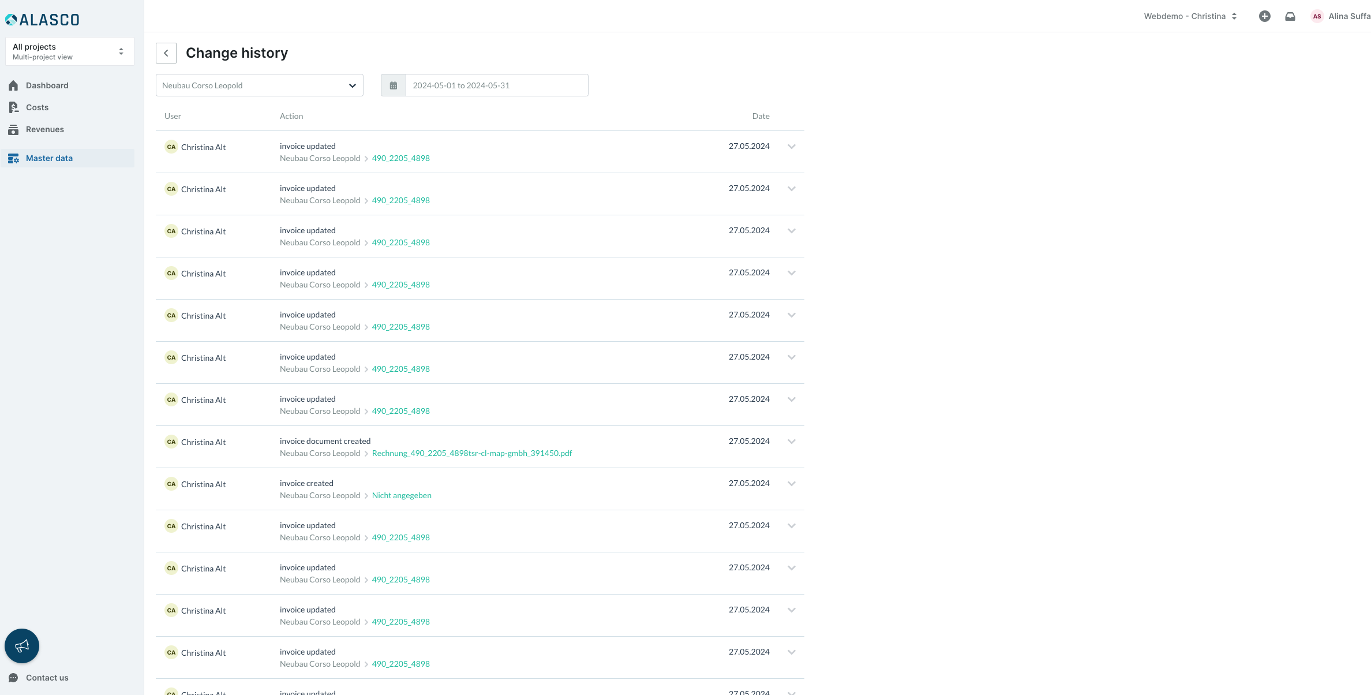Click the AS user avatar

coord(1317,16)
